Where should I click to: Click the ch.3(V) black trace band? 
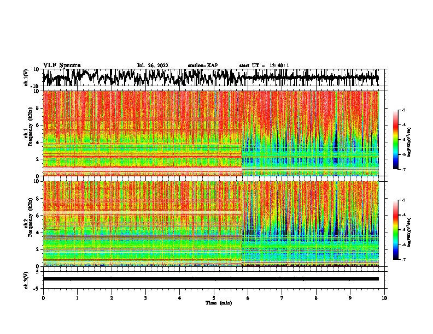(211, 279)
